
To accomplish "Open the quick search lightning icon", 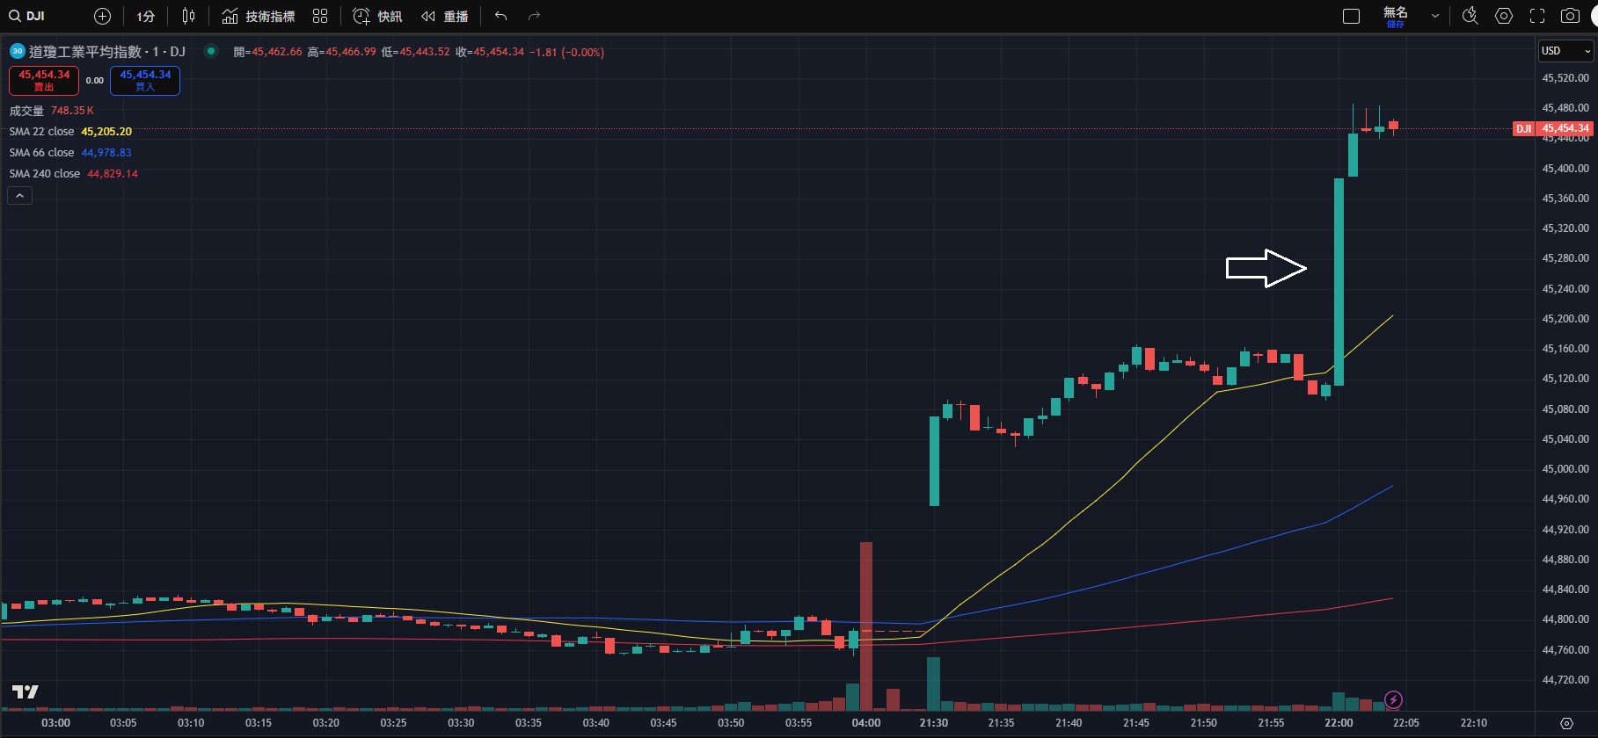I will 1470,16.
